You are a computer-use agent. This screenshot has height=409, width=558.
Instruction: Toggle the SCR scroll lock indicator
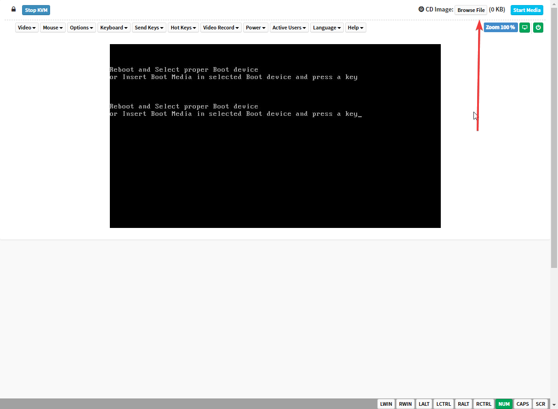click(541, 404)
